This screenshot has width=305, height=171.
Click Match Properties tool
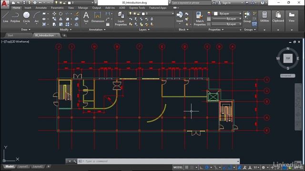pyautogui.click(x=200, y=19)
